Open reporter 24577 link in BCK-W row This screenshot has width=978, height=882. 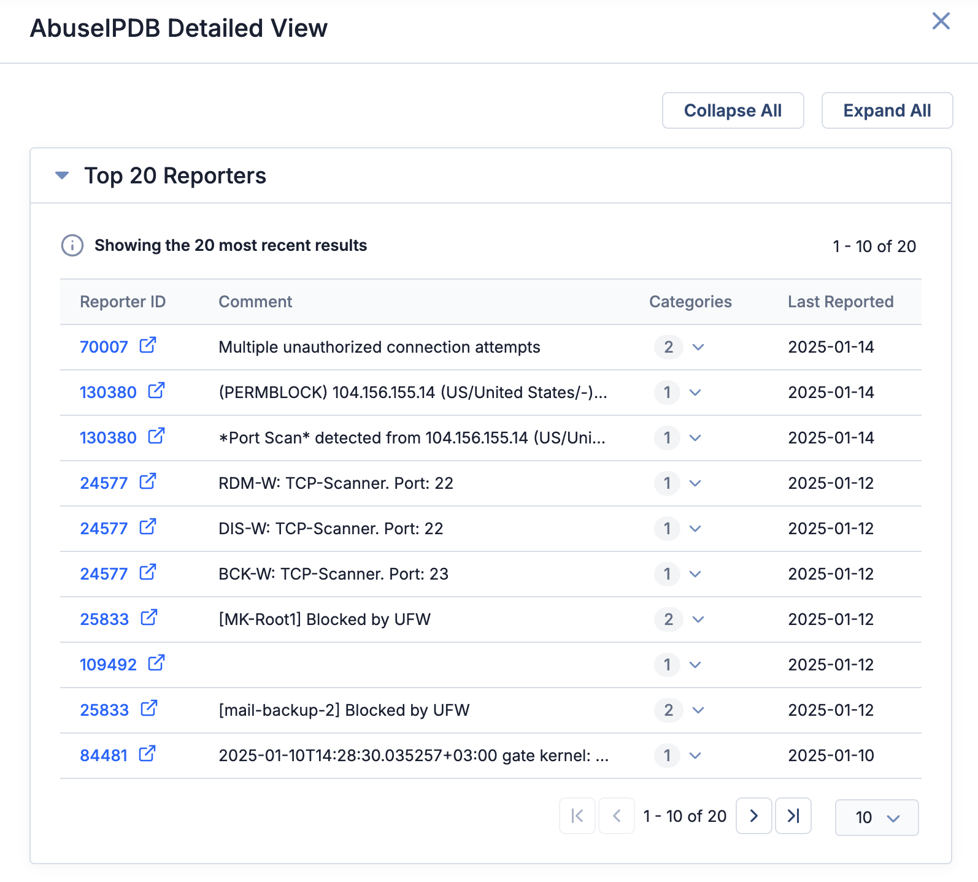click(x=104, y=574)
